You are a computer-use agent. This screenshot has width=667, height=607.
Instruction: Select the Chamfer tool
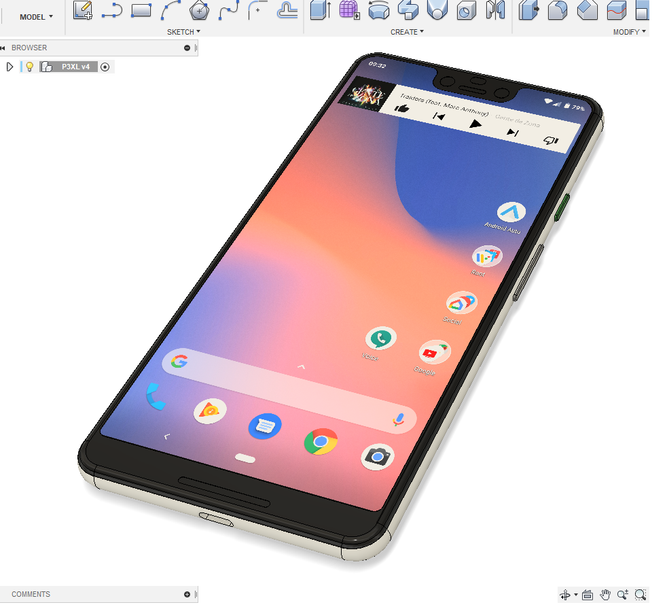587,10
